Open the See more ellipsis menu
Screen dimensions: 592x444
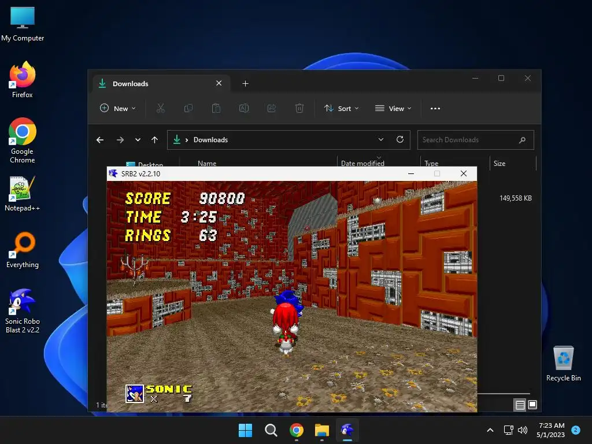click(435, 108)
